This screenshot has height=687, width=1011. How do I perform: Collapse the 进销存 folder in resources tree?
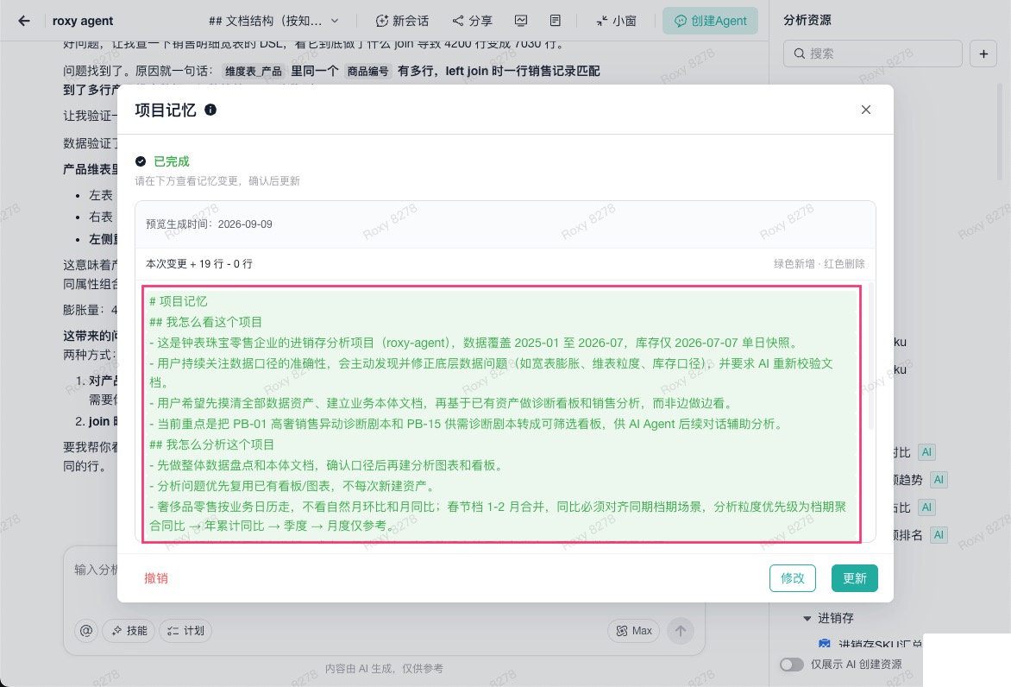click(807, 618)
